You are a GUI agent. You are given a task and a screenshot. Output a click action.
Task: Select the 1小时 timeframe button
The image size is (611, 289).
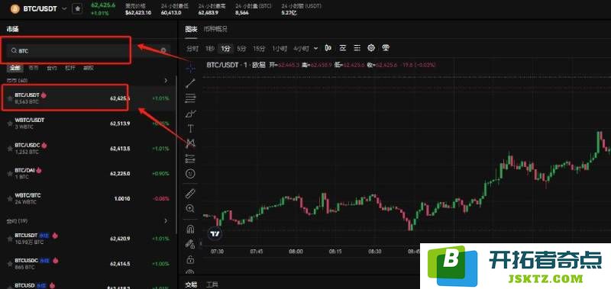coord(280,49)
